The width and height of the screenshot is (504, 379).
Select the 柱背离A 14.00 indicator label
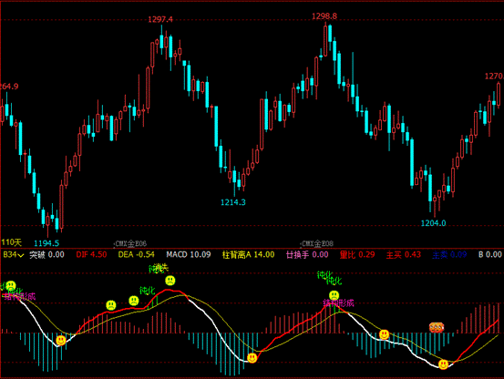click(248, 255)
